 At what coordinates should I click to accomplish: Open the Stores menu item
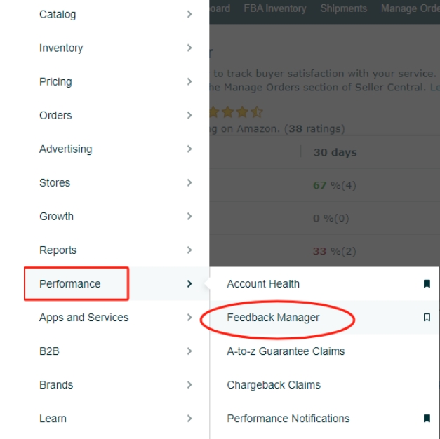coord(55,182)
